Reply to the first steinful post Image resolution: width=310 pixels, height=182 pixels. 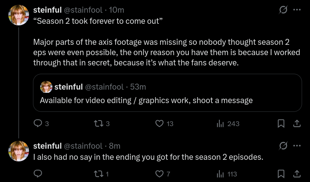click(38, 124)
